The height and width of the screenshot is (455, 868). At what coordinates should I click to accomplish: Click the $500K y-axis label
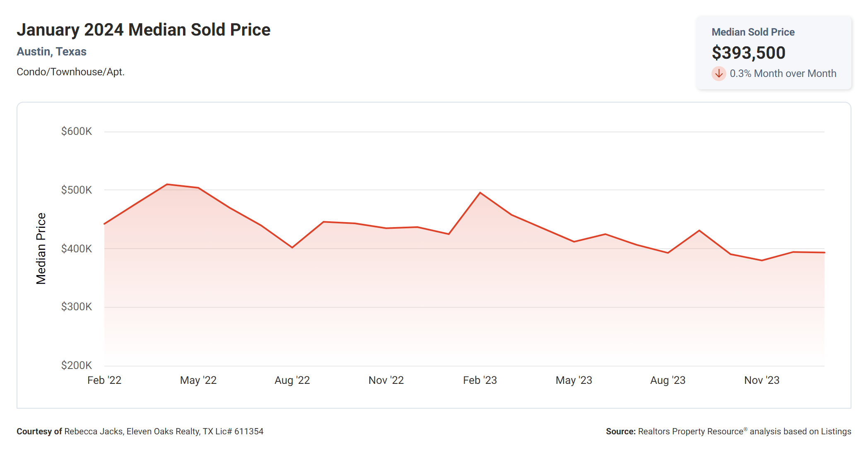(76, 190)
